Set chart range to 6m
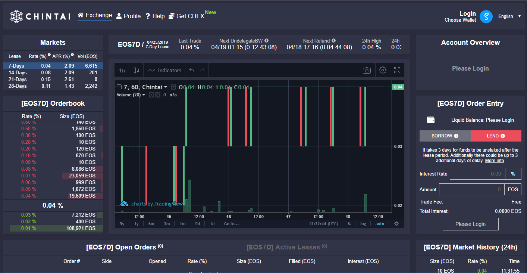This screenshot has width=527, height=273. pos(151,224)
